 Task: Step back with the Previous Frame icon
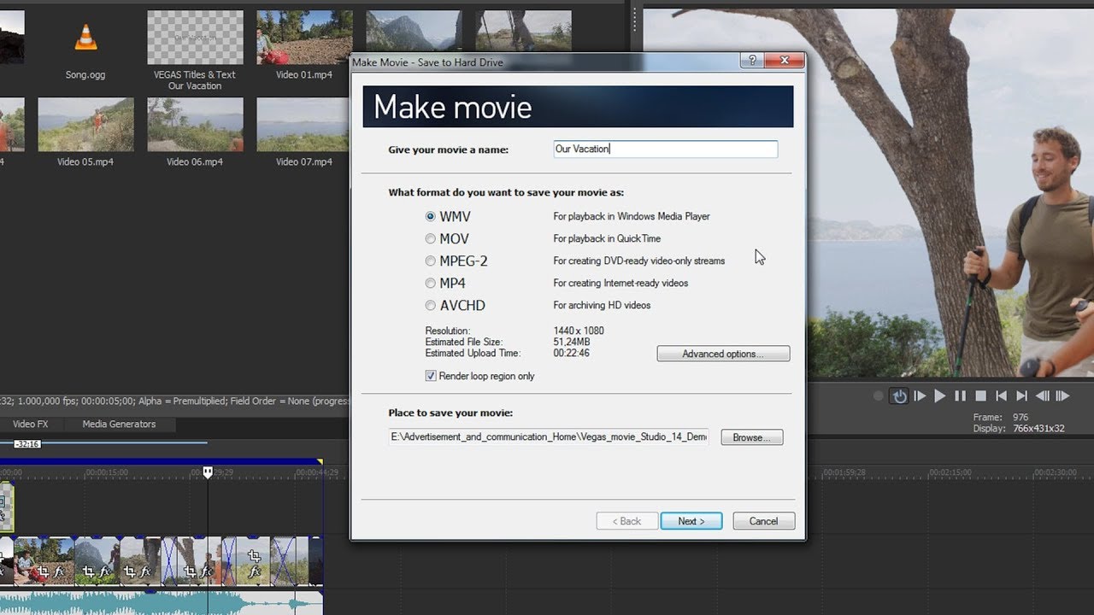[1043, 396]
